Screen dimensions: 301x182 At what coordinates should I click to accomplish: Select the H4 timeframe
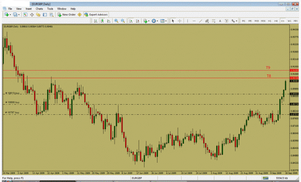[x=276, y=21]
